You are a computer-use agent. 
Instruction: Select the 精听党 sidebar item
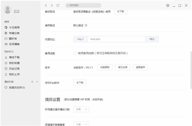(11, 39)
